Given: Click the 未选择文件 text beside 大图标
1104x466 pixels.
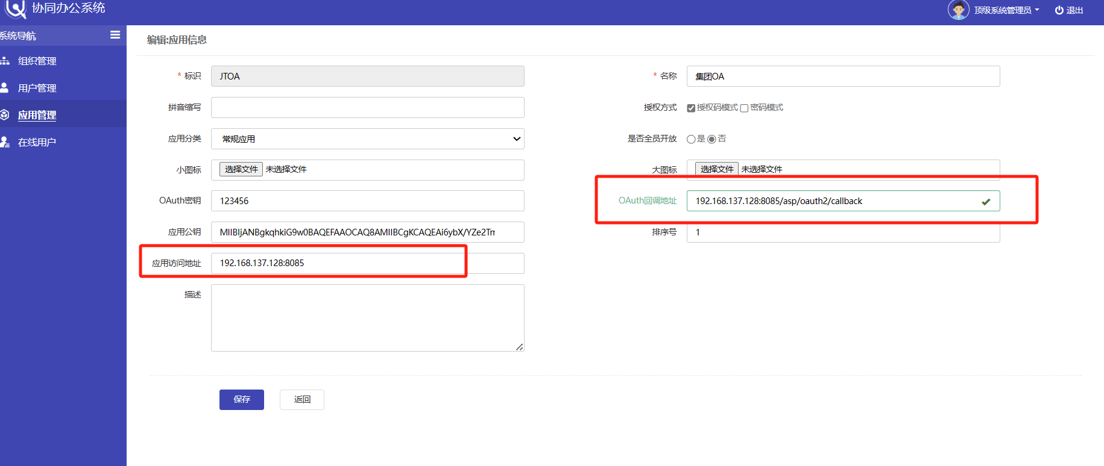Looking at the screenshot, I should (762, 169).
